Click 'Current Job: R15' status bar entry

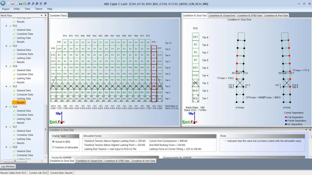[38, 173]
